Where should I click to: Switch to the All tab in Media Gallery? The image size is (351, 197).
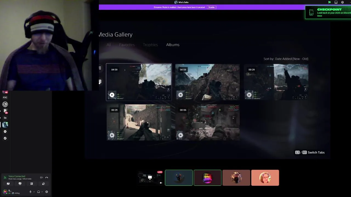click(109, 45)
